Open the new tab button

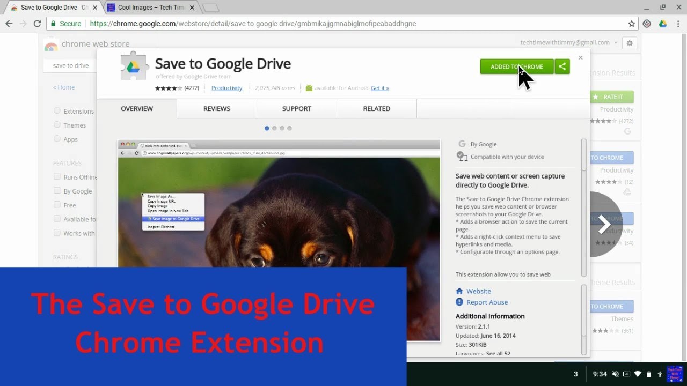coord(210,8)
